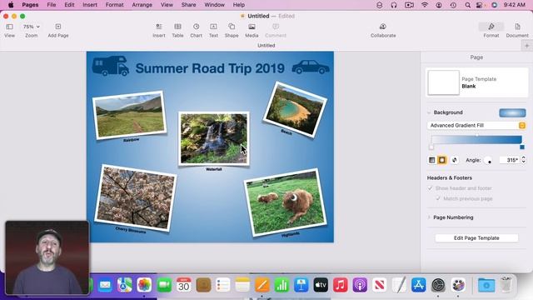Open Reminders in the Dock
This screenshot has height=300, width=533.
[223, 285]
